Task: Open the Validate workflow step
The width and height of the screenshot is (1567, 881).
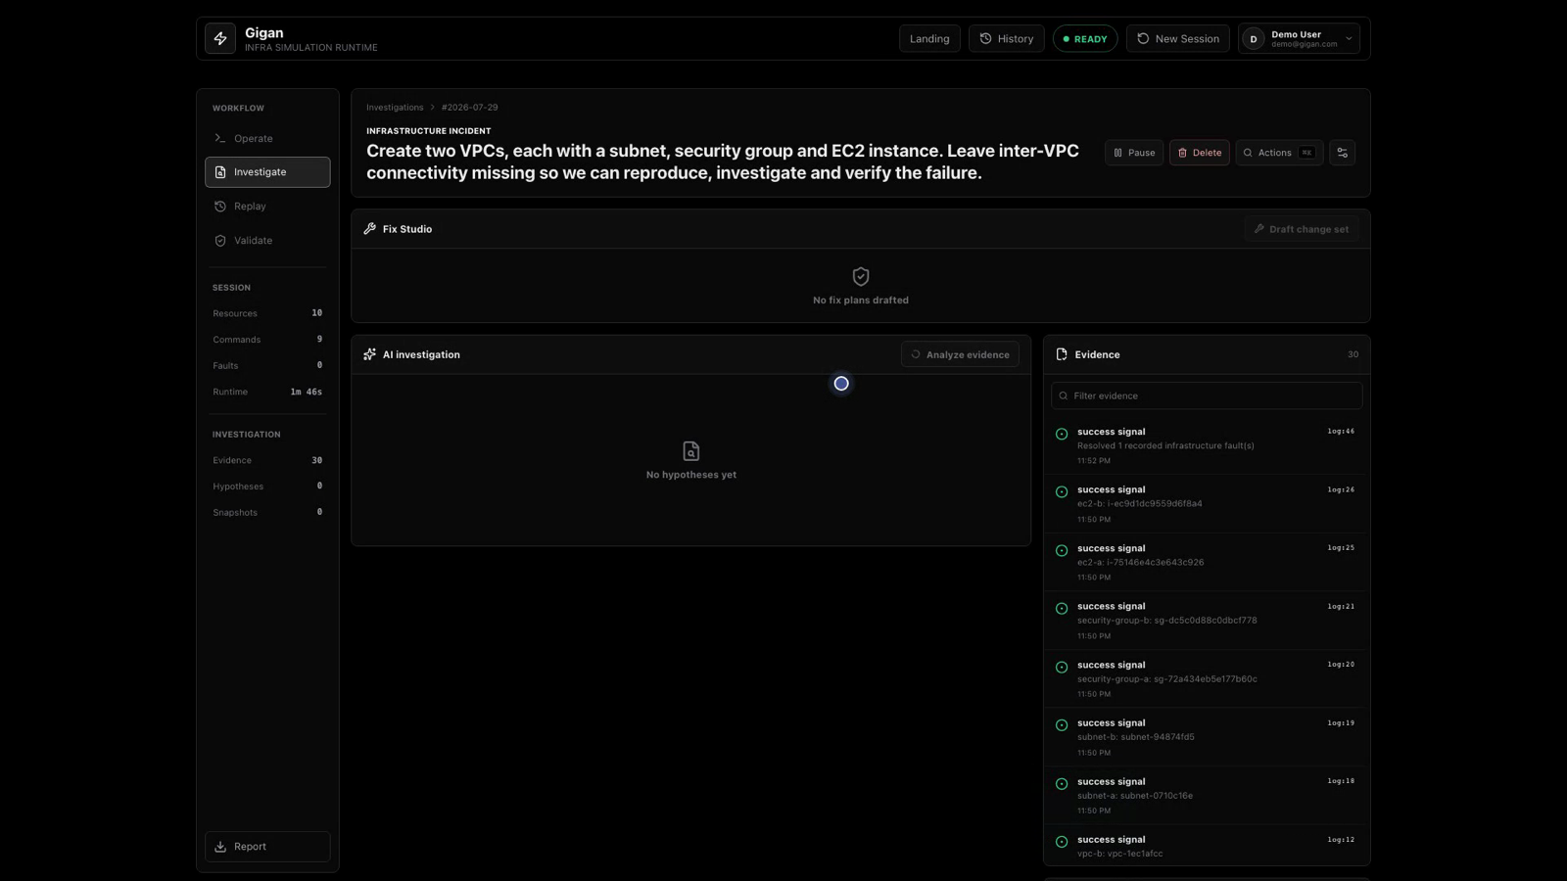Action: coord(267,241)
